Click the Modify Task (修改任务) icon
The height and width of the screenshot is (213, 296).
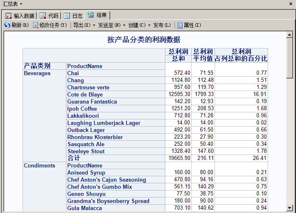[x=36, y=25]
